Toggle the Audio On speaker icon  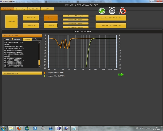click(x=112, y=11)
